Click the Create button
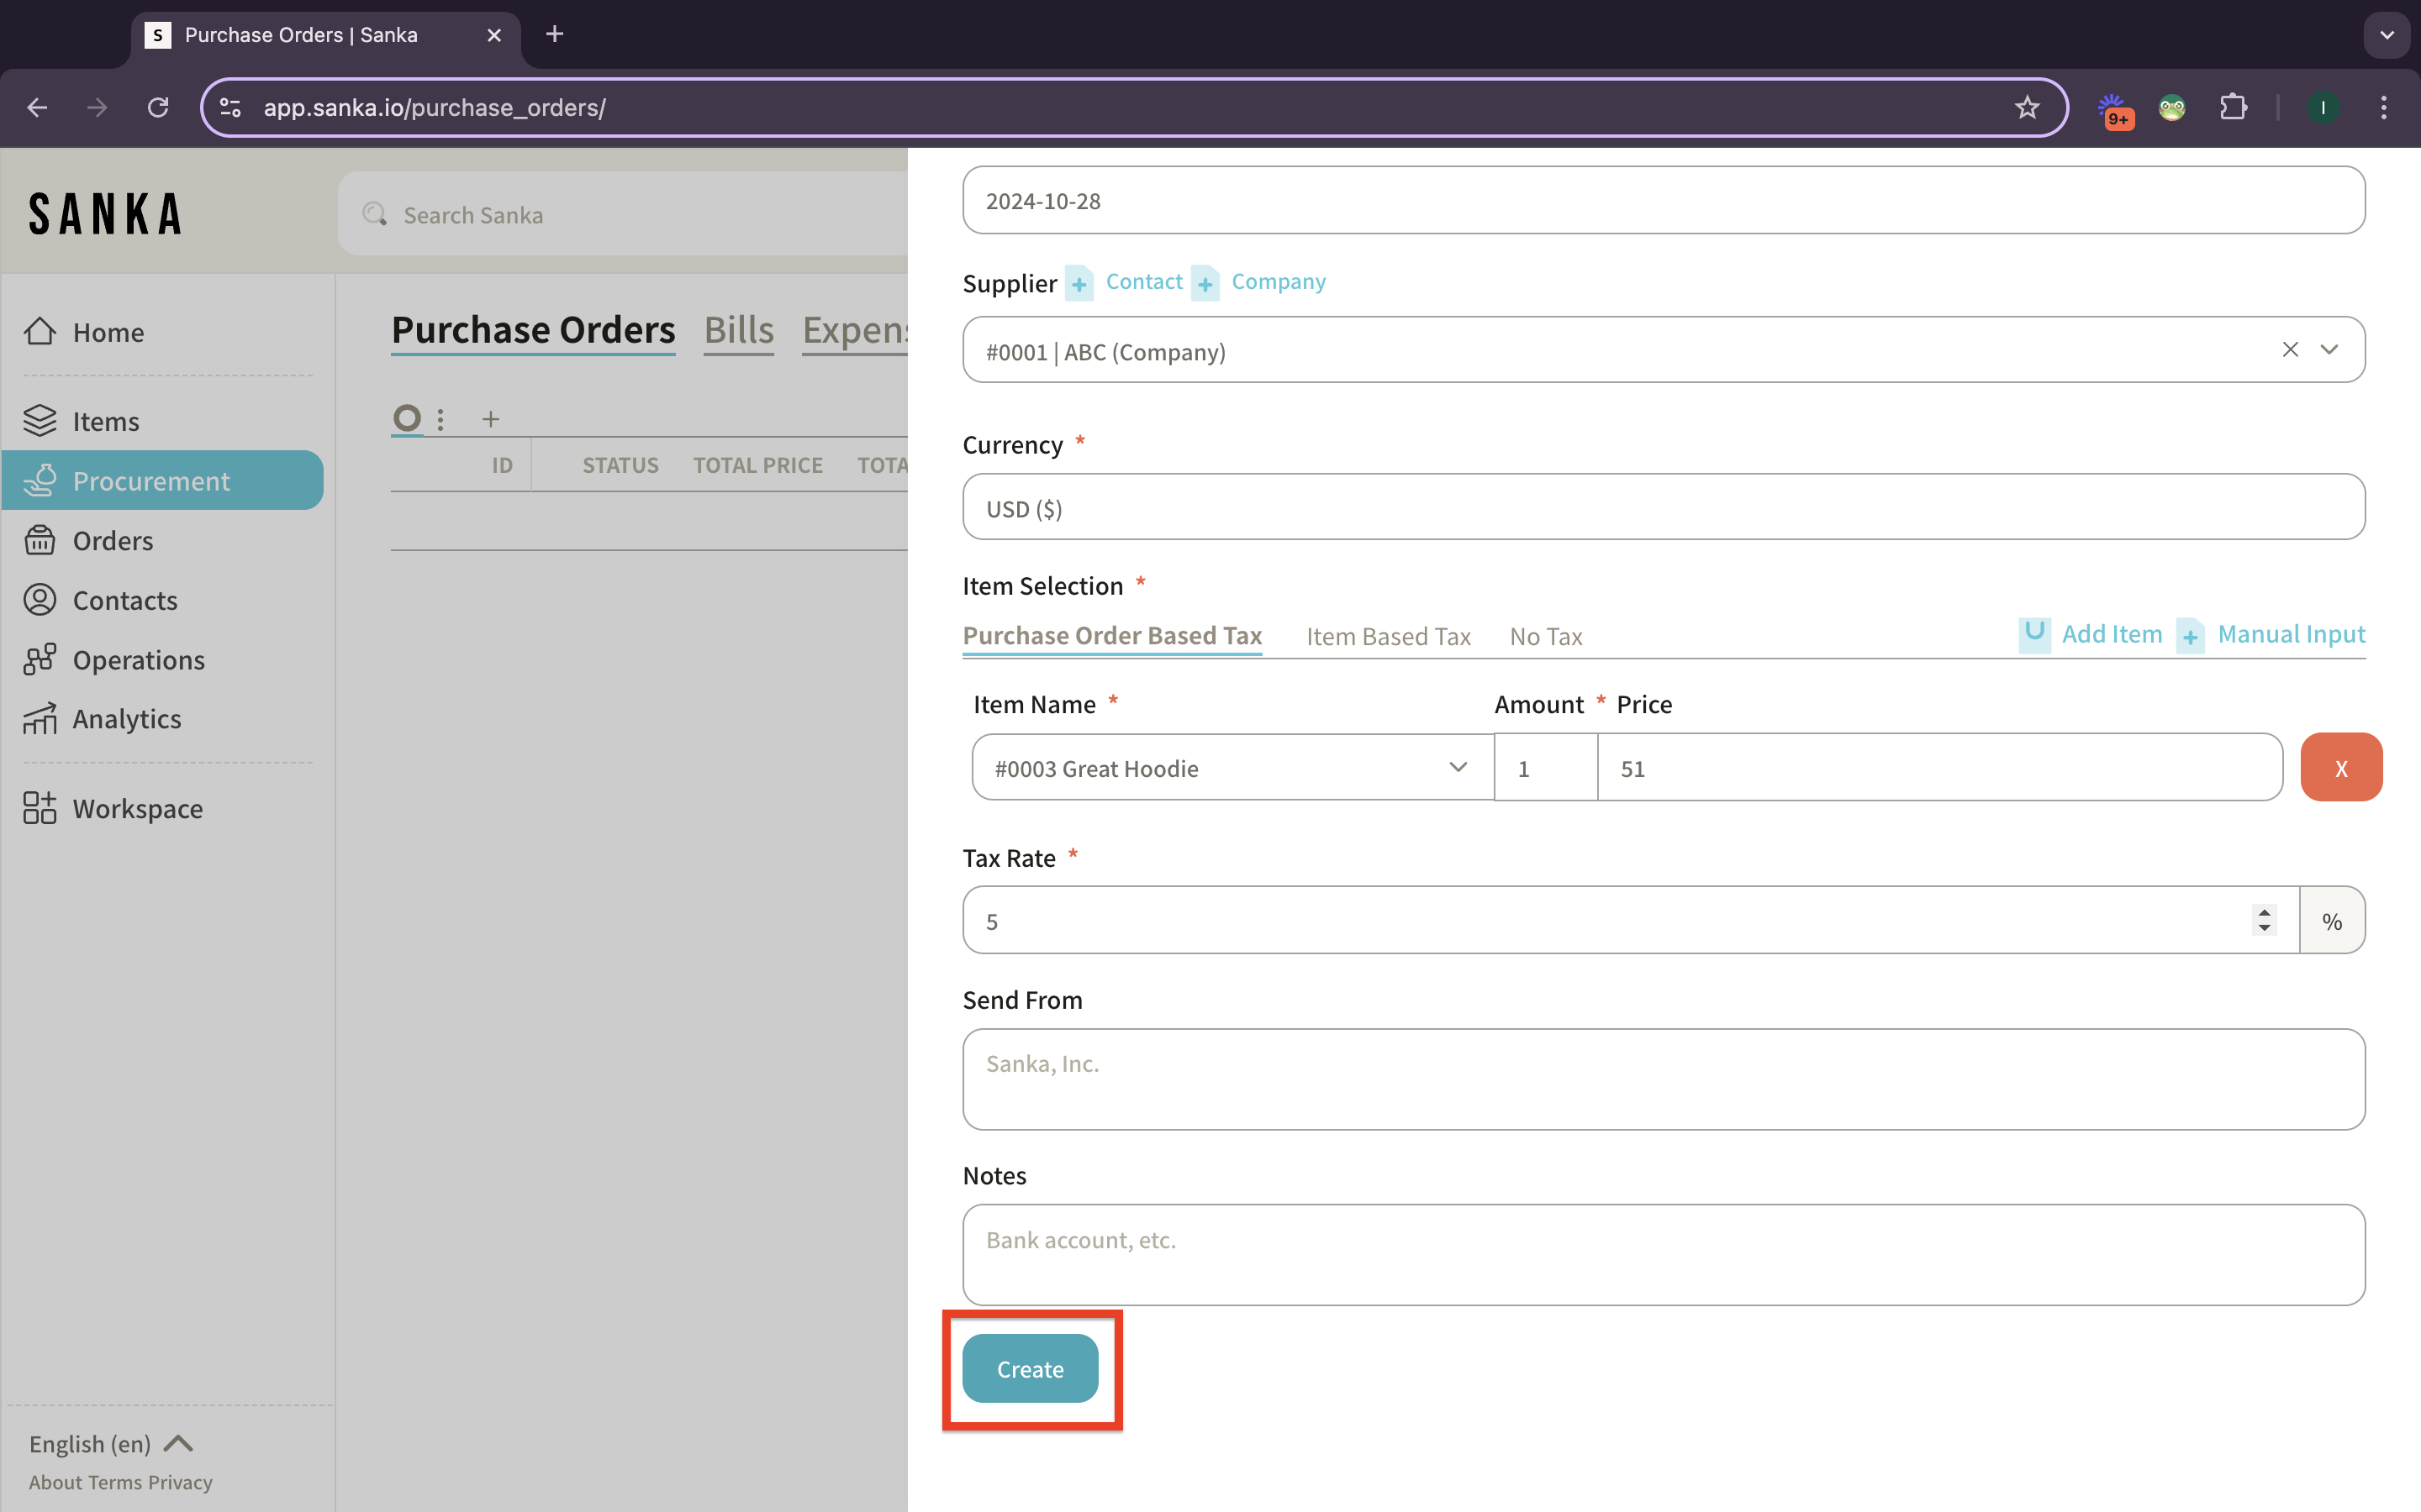Viewport: 2421px width, 1512px height. tap(1030, 1368)
